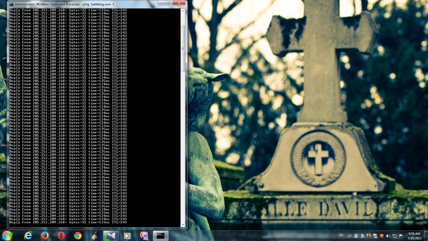The image size is (428, 241).
Task: Click the console scrollbar down arrow
Action: [x=183, y=225]
